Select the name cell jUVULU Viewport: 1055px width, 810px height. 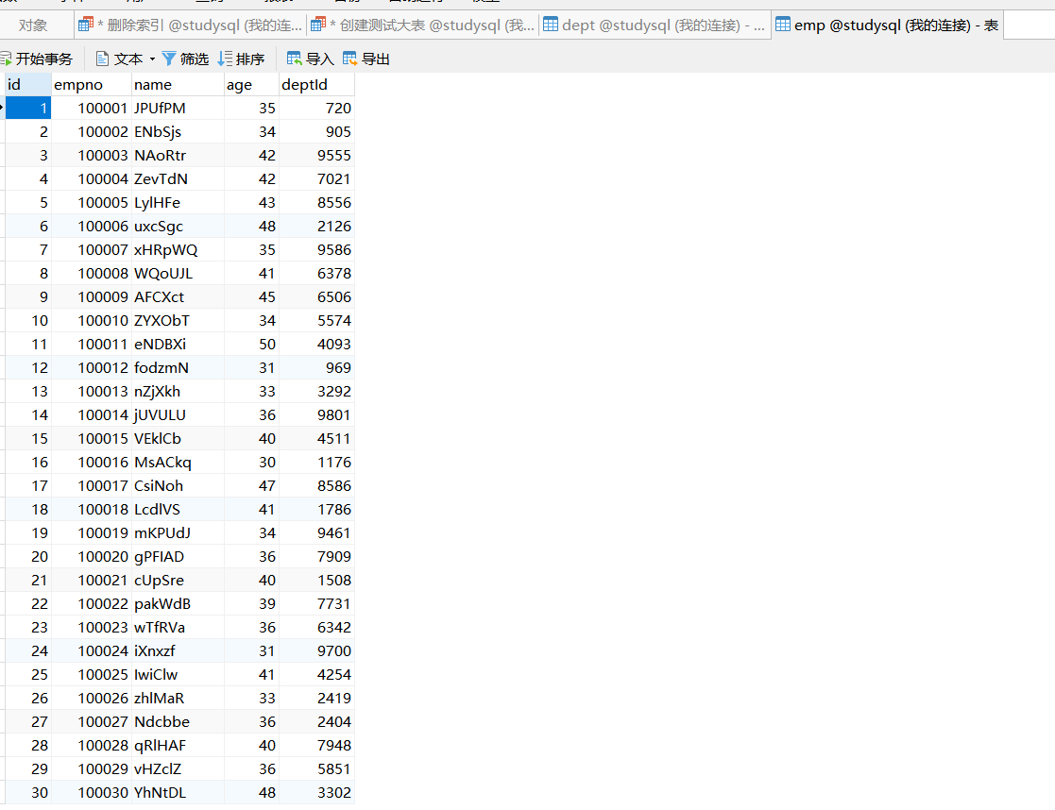point(177,415)
